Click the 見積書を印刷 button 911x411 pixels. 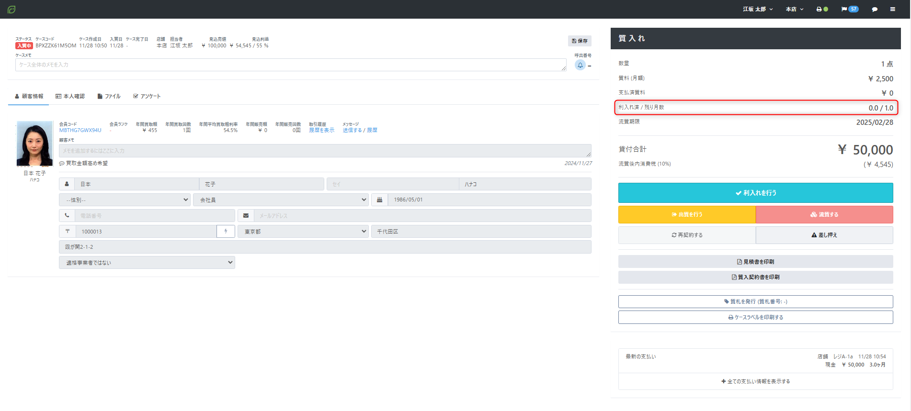(756, 262)
